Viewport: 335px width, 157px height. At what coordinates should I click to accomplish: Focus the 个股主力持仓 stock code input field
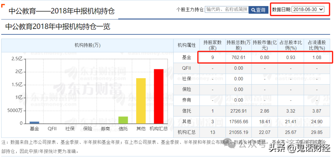(227, 10)
